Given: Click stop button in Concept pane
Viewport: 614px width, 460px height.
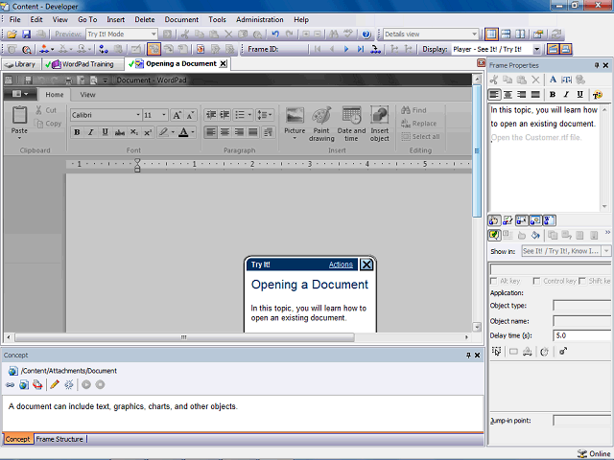Looking at the screenshot, I should click(x=100, y=385).
